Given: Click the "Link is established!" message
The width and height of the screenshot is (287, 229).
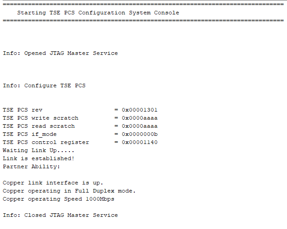Looking at the screenshot, I should pyautogui.click(x=39, y=158).
